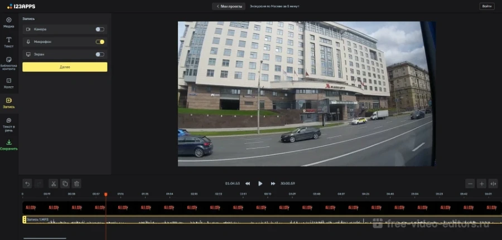Redo the last action
Viewport: 502px width, 240px height.
pos(38,183)
